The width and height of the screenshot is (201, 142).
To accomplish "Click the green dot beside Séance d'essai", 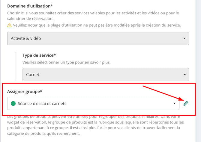I will pos(13,103).
